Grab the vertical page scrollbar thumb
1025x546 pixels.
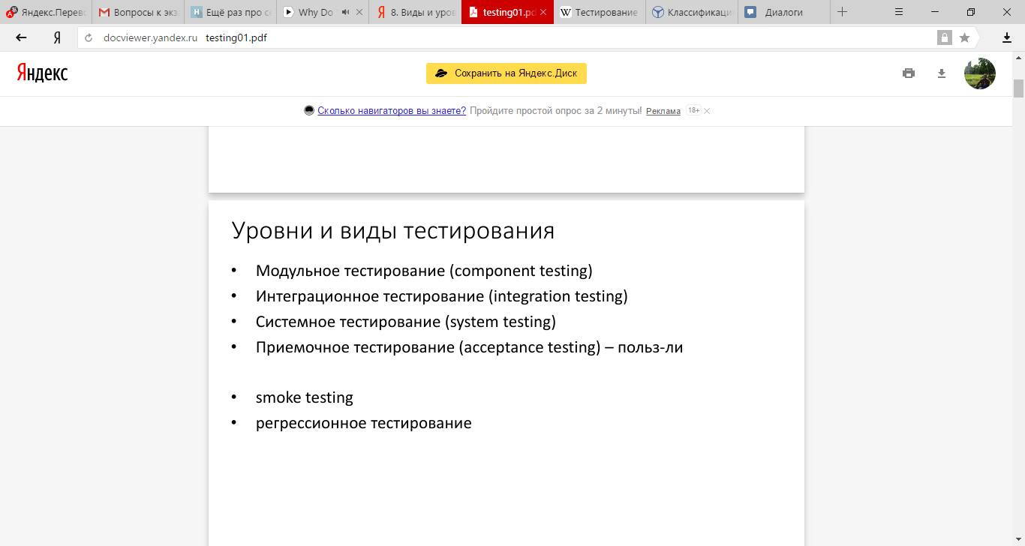pos(1018,88)
